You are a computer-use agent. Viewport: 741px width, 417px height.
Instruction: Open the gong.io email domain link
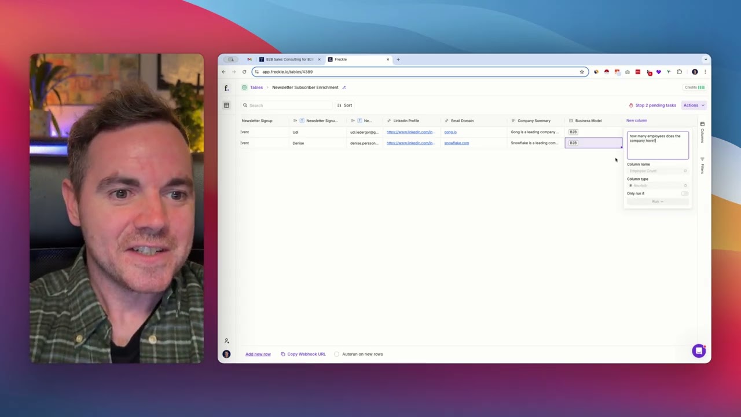point(450,132)
